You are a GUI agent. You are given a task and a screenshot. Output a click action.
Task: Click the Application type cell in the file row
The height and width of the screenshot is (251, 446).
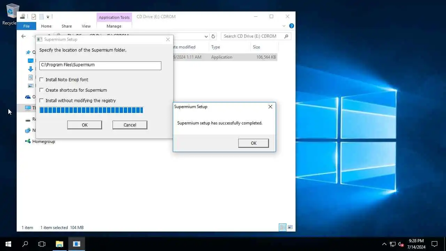point(222,57)
